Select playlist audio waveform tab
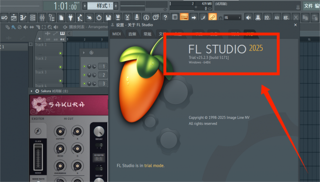The height and width of the screenshot is (182, 320). click(x=48, y=36)
